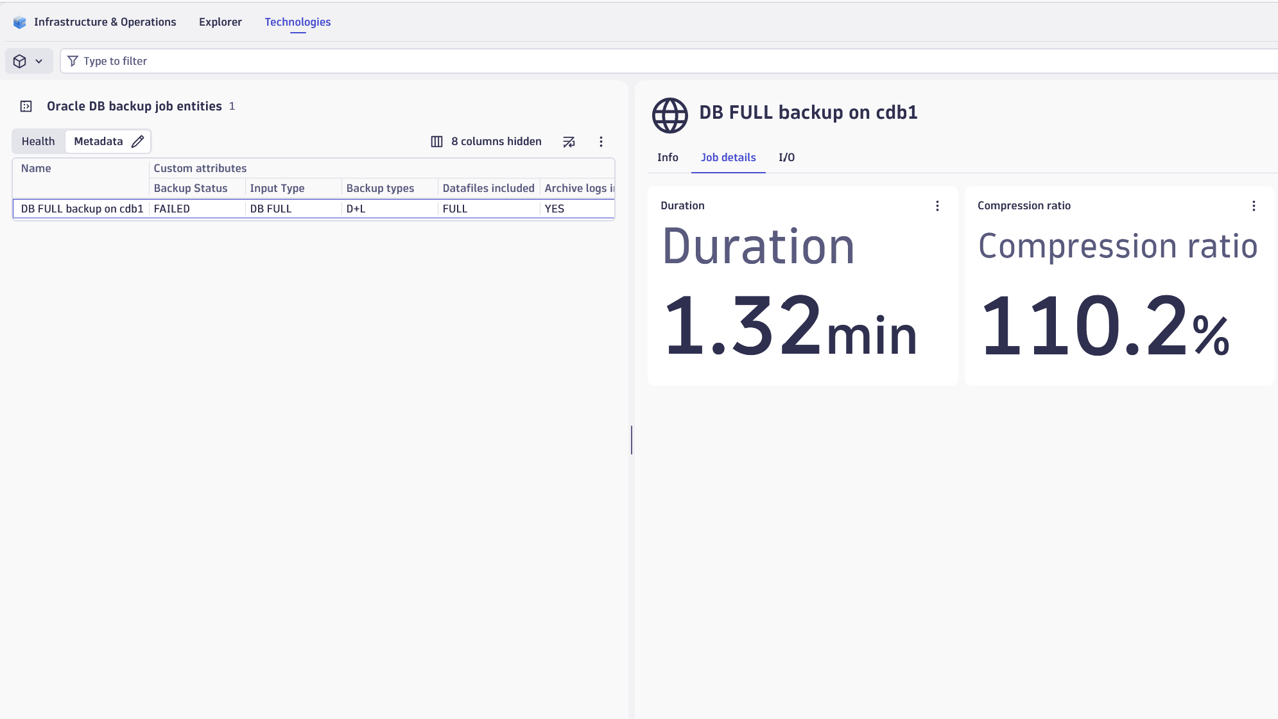Switch to the Info tab
The width and height of the screenshot is (1278, 719).
pos(668,157)
